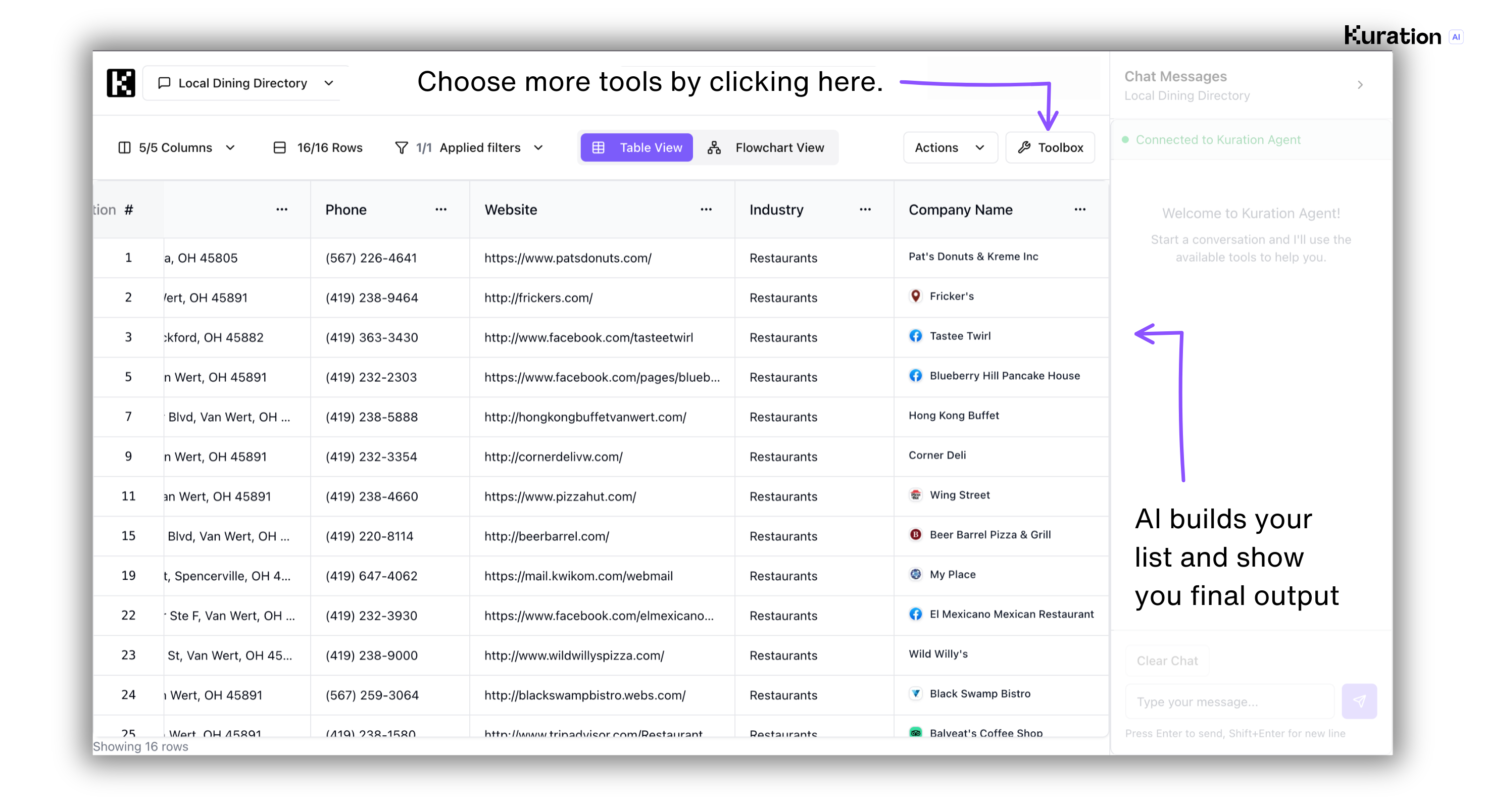Viewport: 1485px width, 807px height.
Task: Open the Actions dropdown menu
Action: 950,147
